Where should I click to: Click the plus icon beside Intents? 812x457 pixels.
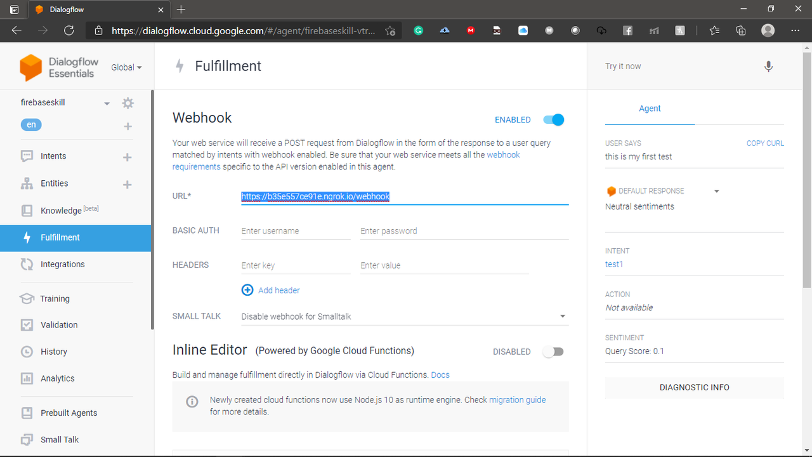tap(128, 157)
